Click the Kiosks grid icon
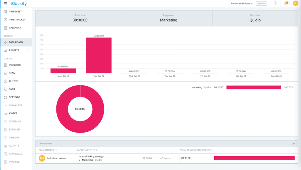This screenshot has height=170, width=301. 6,114
